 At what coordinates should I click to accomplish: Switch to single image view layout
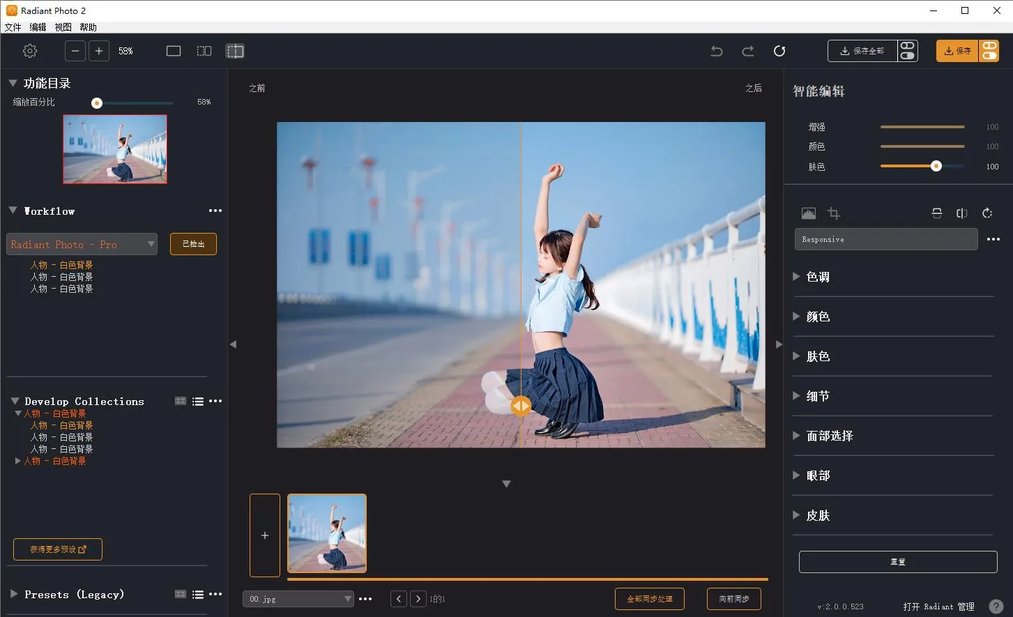[x=174, y=51]
